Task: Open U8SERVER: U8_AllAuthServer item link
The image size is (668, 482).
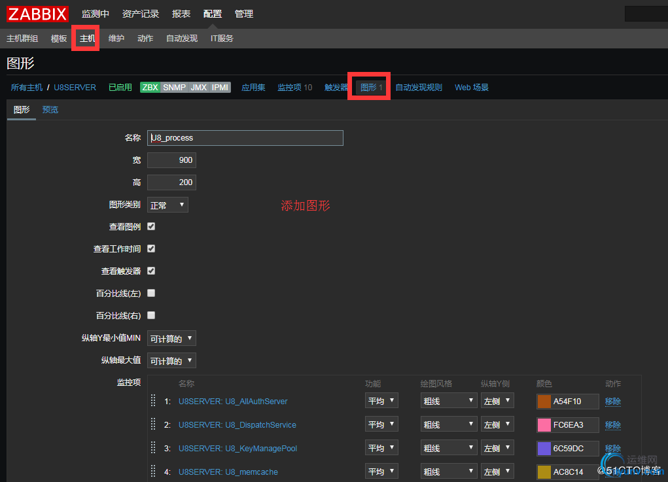Action: (233, 401)
